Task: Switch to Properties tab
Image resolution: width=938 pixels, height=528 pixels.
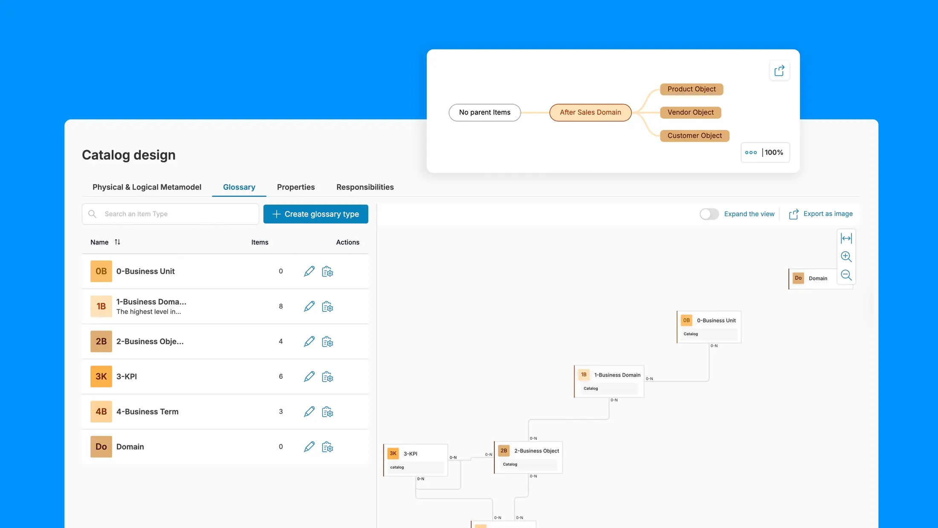Action: click(295, 187)
